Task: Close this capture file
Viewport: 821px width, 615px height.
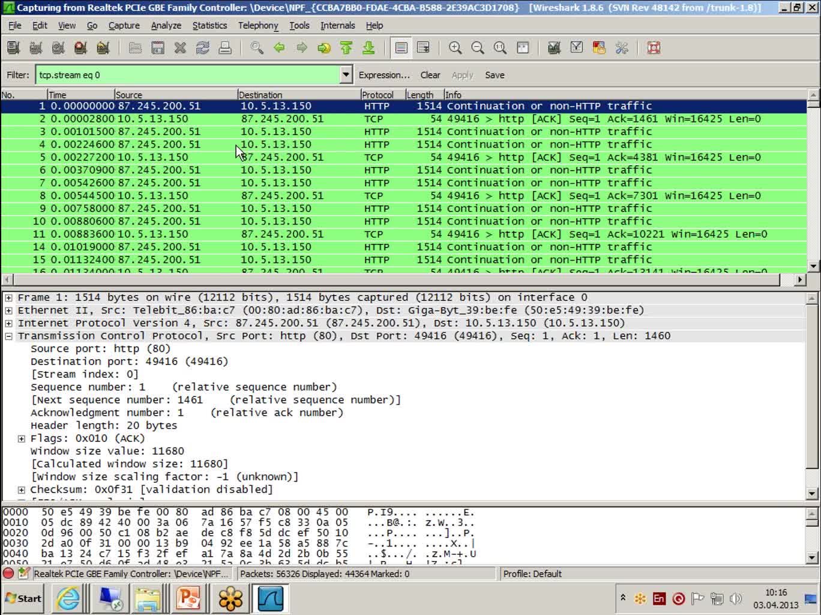Action: click(x=180, y=48)
